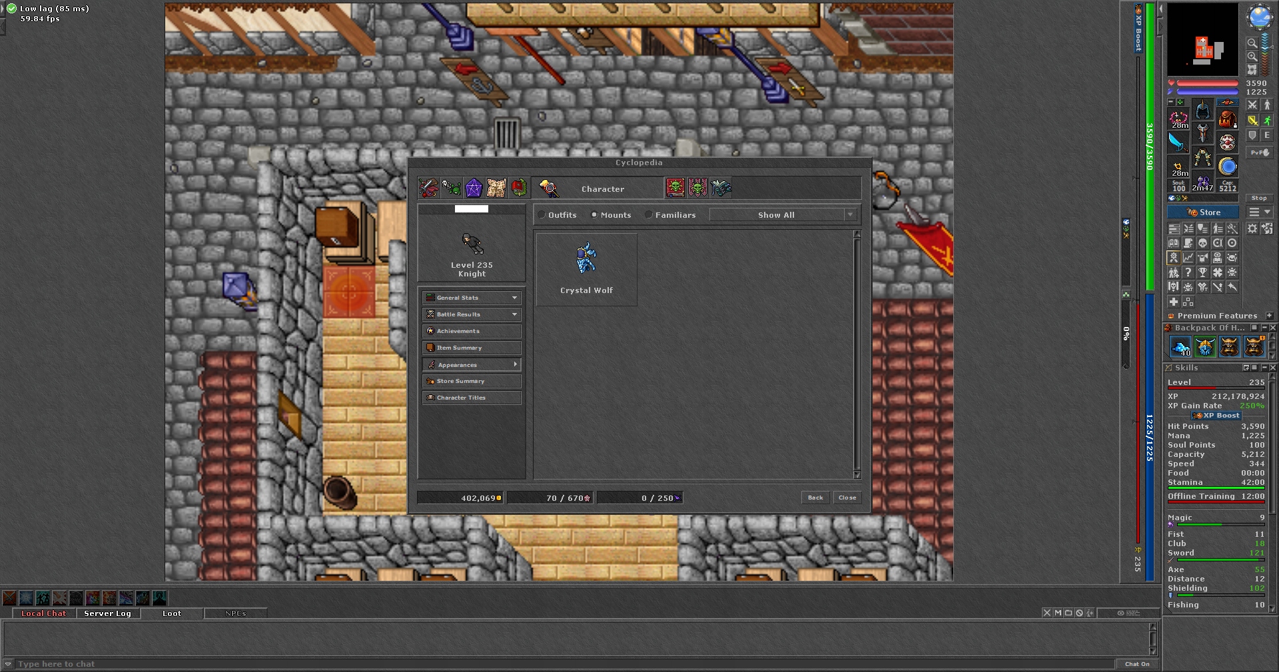
Task: Open the Bestiary skull-and-frog icon tab
Action: (451, 188)
